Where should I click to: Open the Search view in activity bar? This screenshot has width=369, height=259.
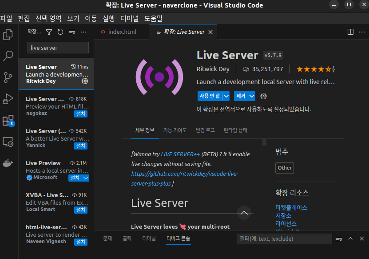[x=8, y=56]
